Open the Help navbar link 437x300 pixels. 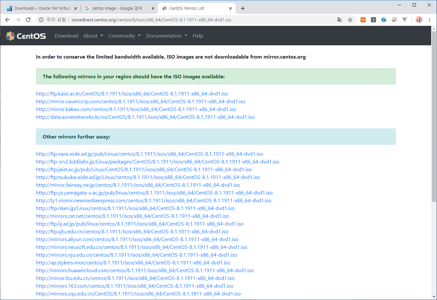198,36
